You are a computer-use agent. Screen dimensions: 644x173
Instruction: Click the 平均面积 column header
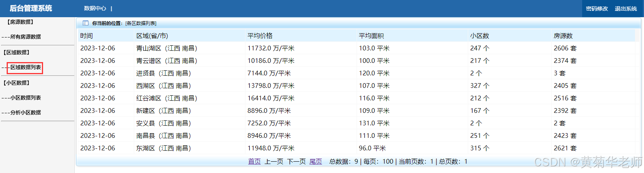[371, 36]
